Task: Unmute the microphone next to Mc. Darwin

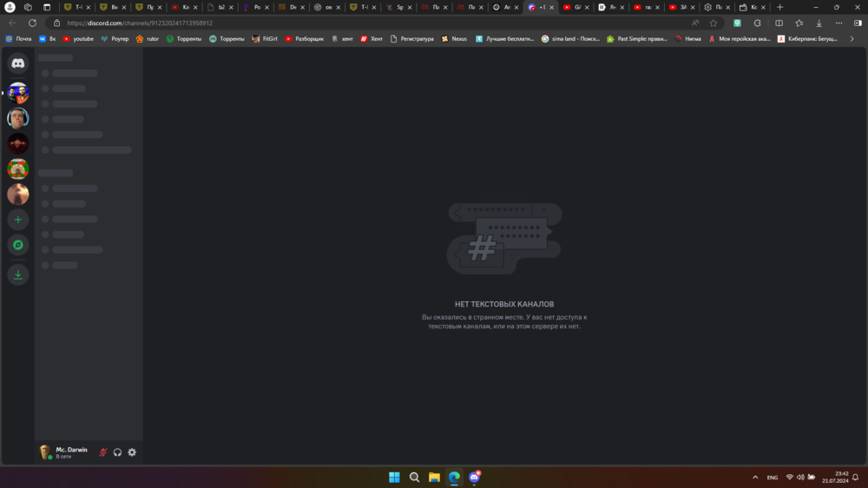Action: pyautogui.click(x=103, y=452)
